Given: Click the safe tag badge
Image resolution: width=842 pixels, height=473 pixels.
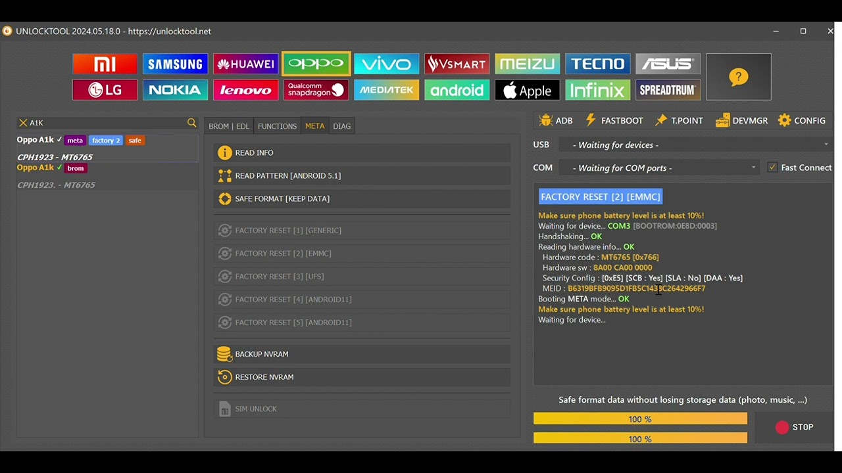Looking at the screenshot, I should (135, 141).
